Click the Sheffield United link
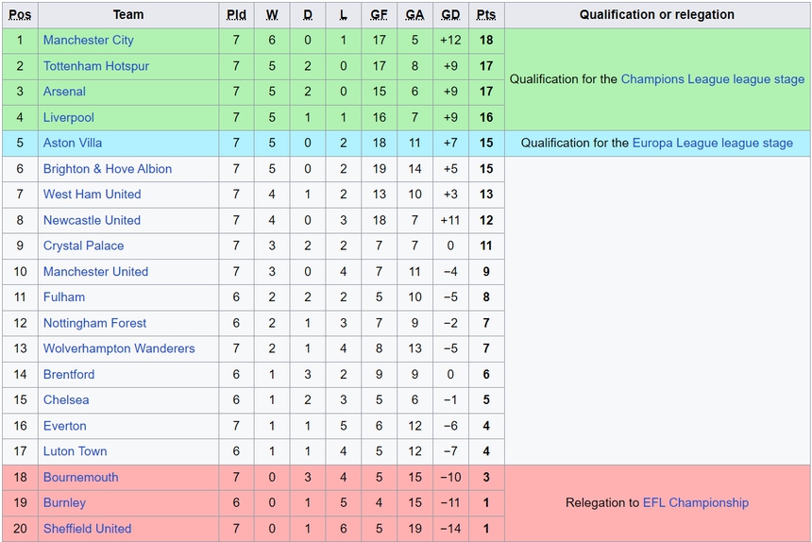 pos(87,529)
